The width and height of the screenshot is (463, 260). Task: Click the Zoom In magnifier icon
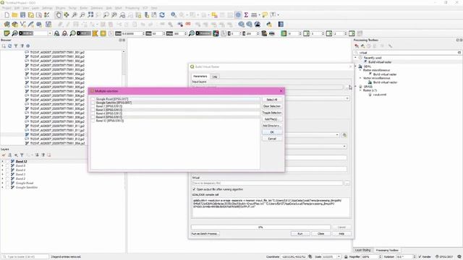click(75, 14)
